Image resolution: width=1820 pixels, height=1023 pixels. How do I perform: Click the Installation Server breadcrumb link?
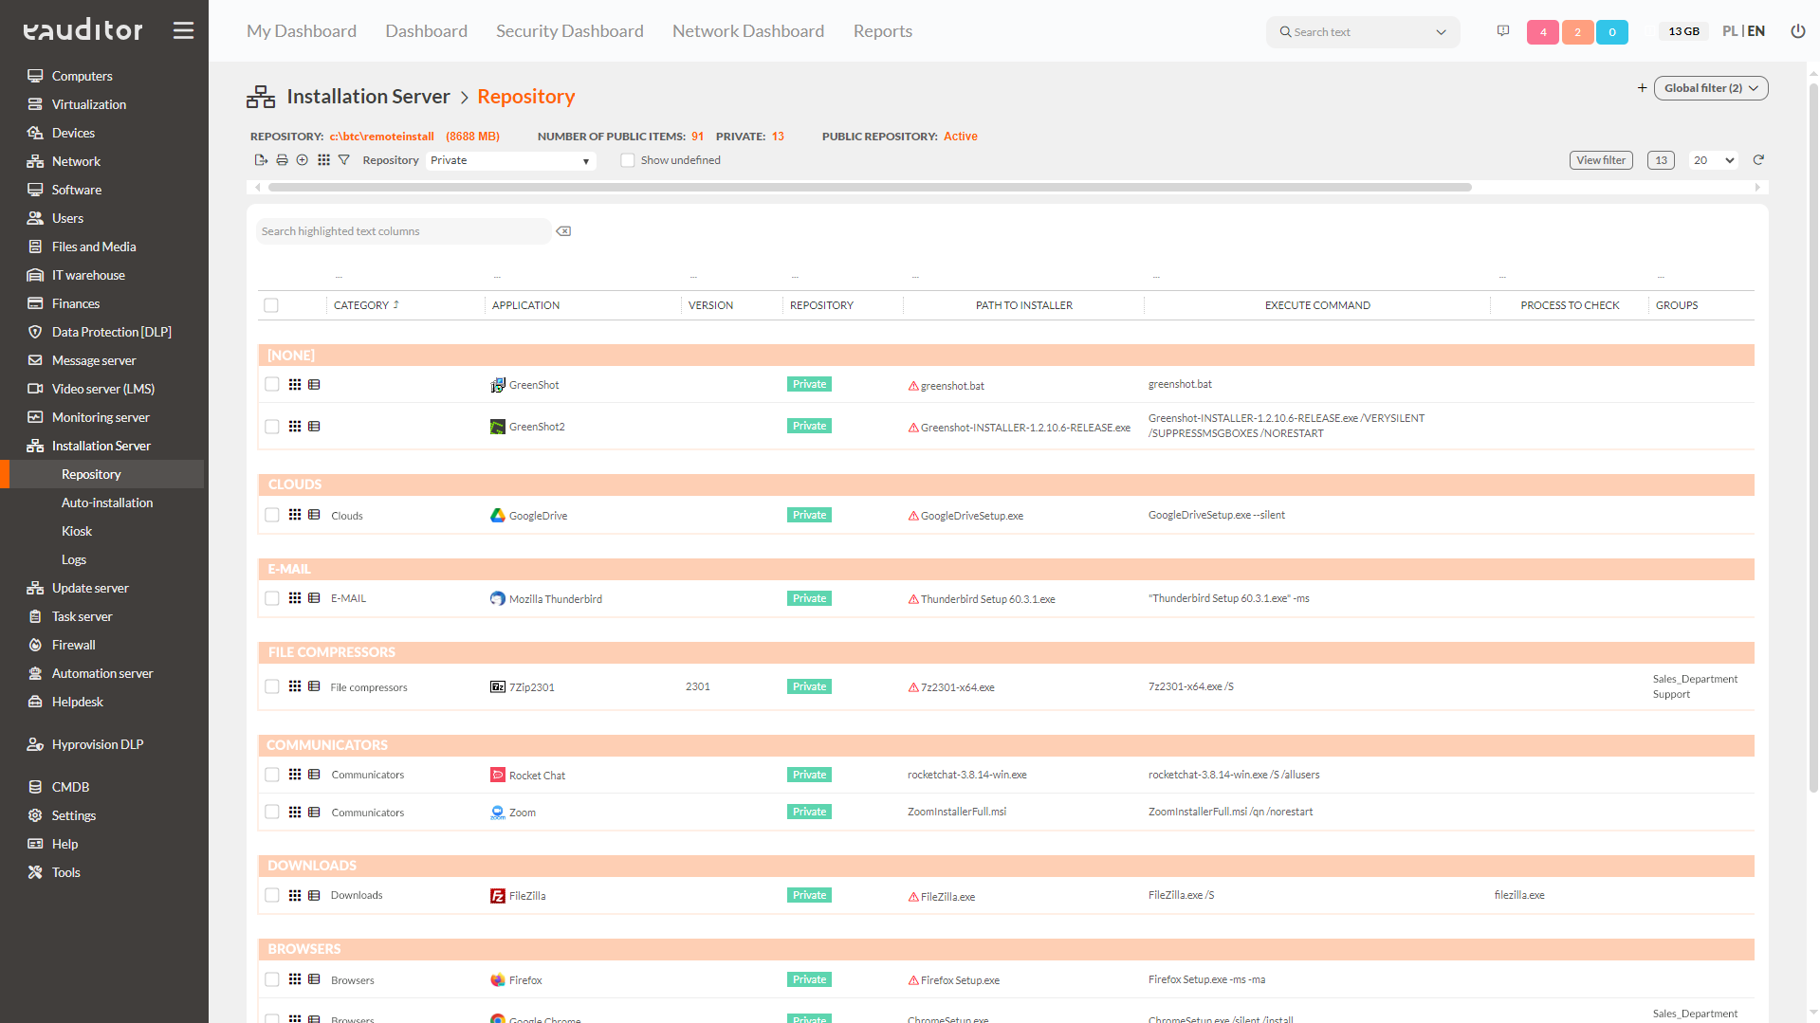[x=368, y=97]
